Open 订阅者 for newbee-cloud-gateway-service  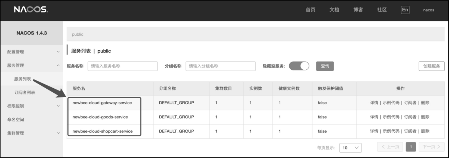410,103
